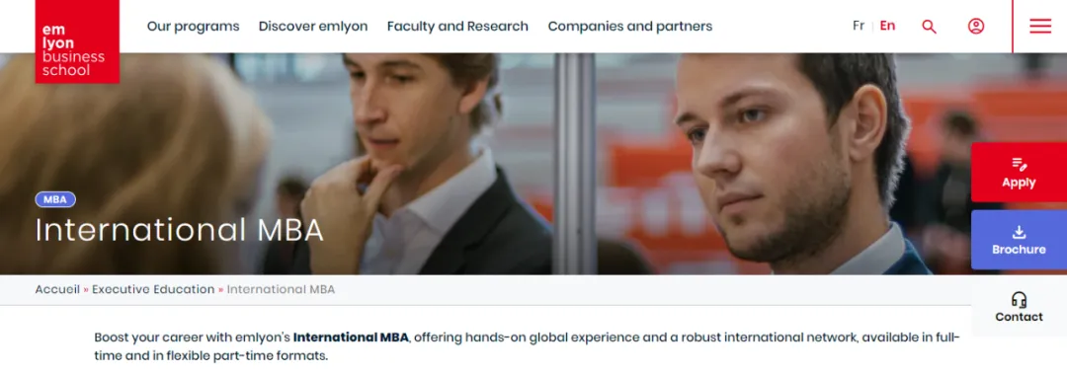Click the emlyon business school logo
The width and height of the screenshot is (1067, 375).
(77, 41)
